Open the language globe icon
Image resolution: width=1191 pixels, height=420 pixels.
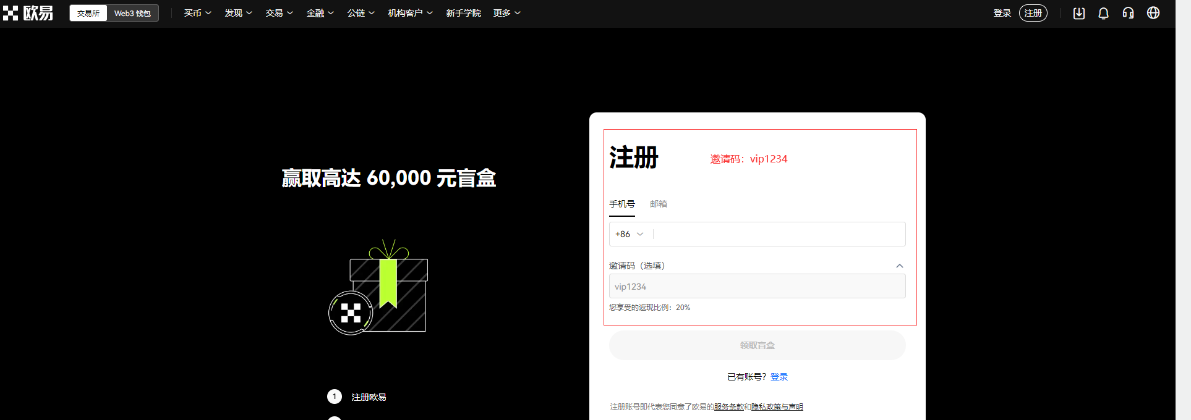(x=1153, y=13)
